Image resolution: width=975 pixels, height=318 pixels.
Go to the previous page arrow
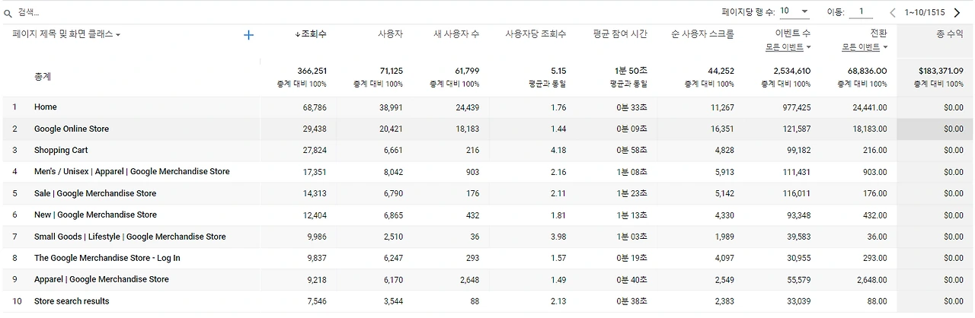click(893, 12)
